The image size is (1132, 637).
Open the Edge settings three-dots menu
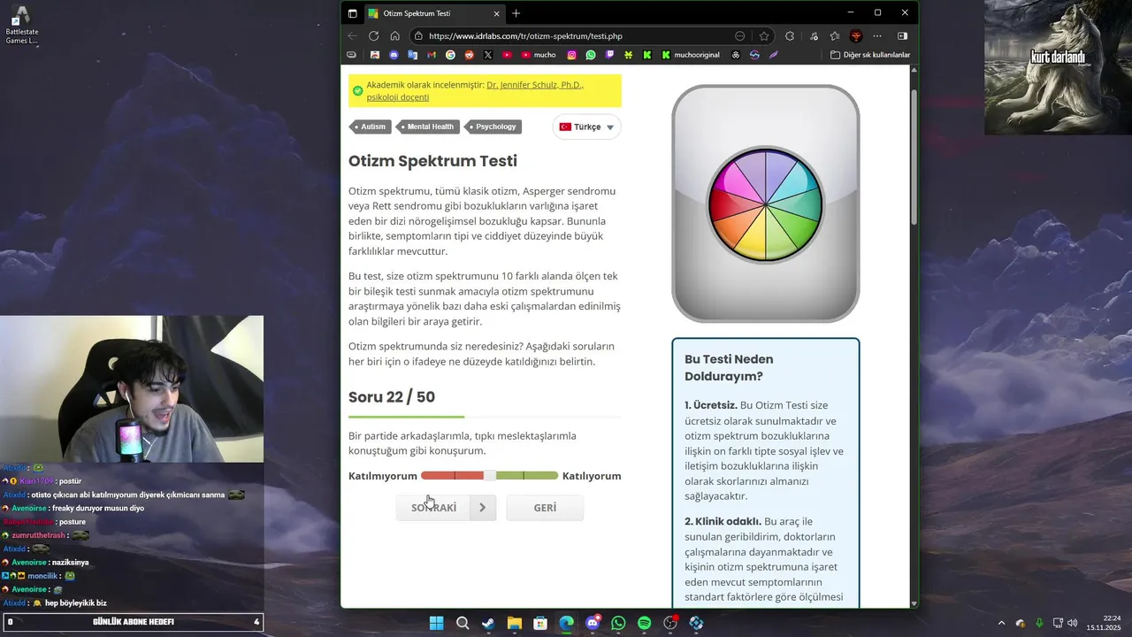[x=877, y=36]
